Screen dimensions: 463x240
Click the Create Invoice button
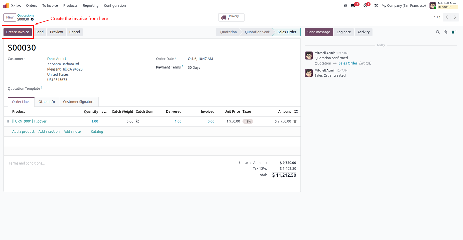point(18,32)
